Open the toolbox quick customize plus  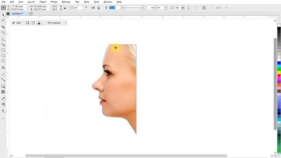click(x=3, y=118)
